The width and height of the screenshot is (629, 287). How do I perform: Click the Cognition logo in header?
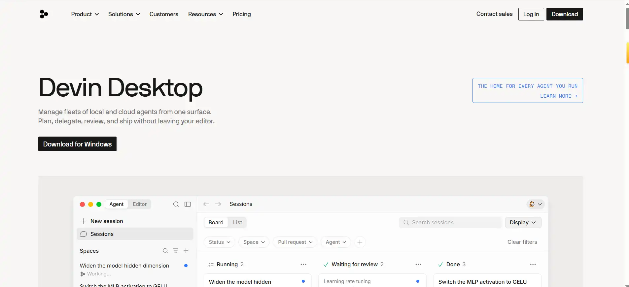pyautogui.click(x=44, y=14)
